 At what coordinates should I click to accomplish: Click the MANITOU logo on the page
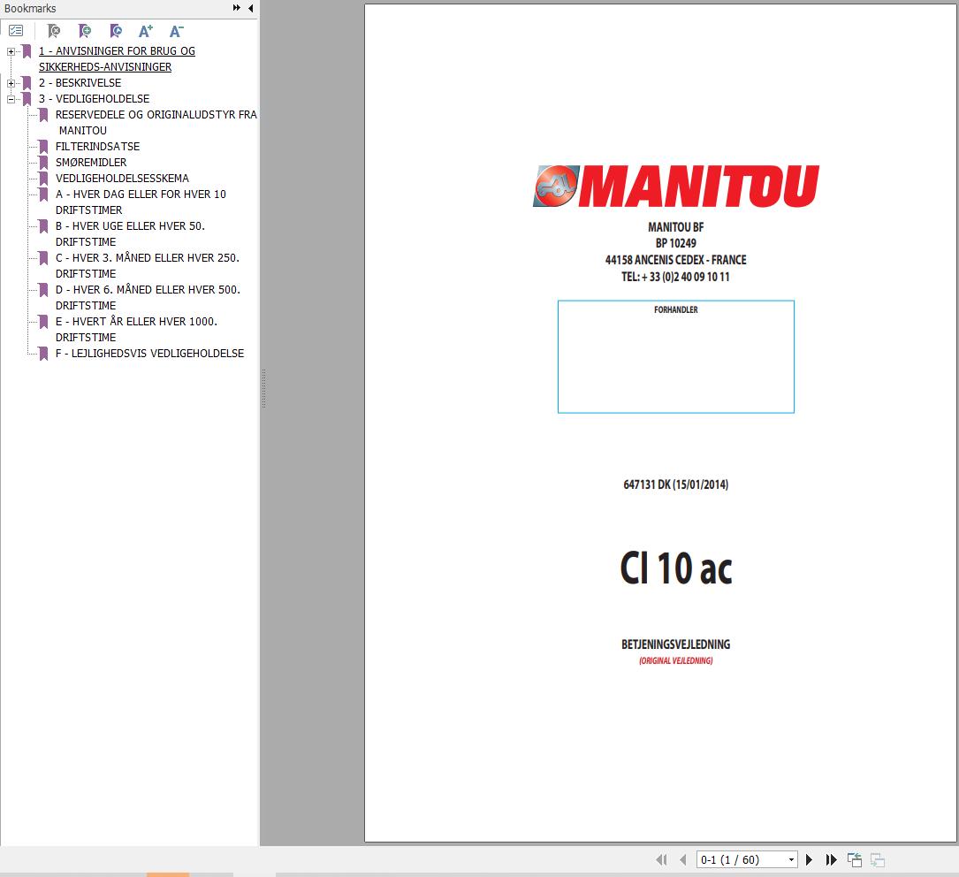(x=676, y=186)
